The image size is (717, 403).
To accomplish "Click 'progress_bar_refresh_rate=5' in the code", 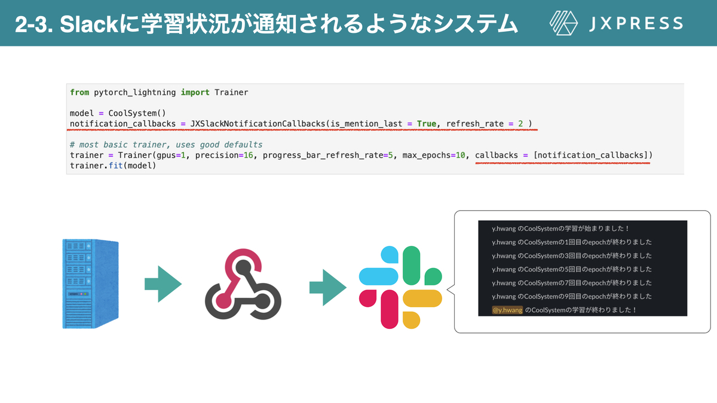I will click(328, 155).
